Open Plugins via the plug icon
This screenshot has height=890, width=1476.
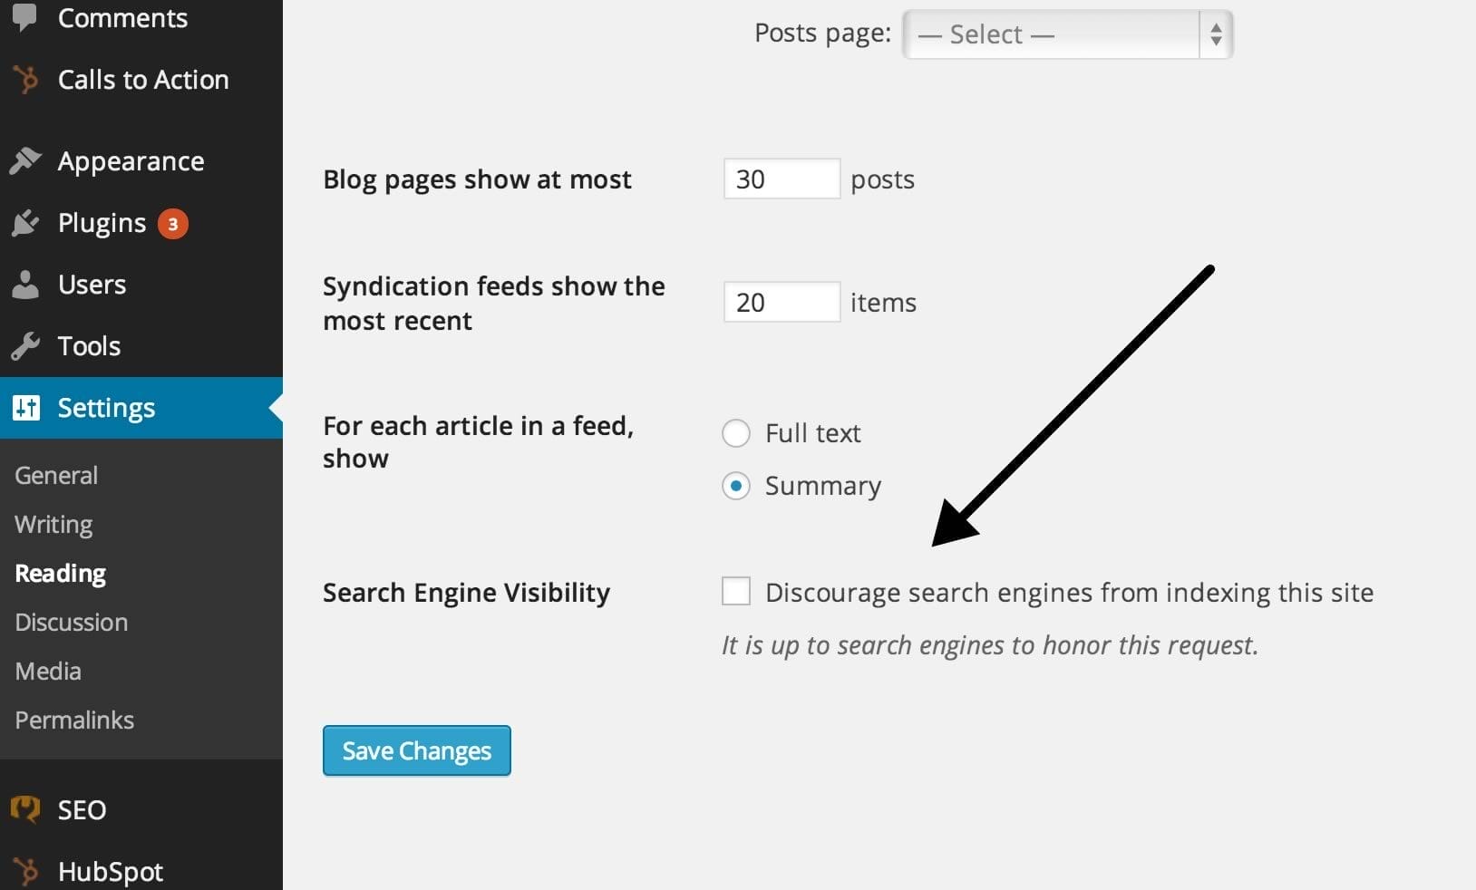(27, 222)
